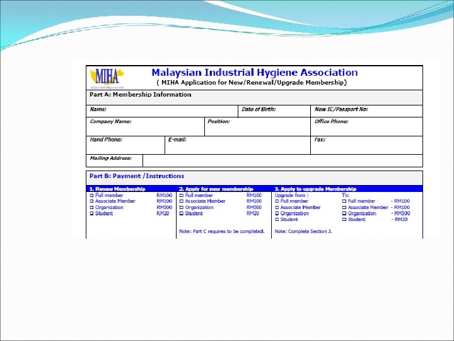The height and width of the screenshot is (341, 454).
Task: Check Full member under Renew Membership
Action: point(92,195)
